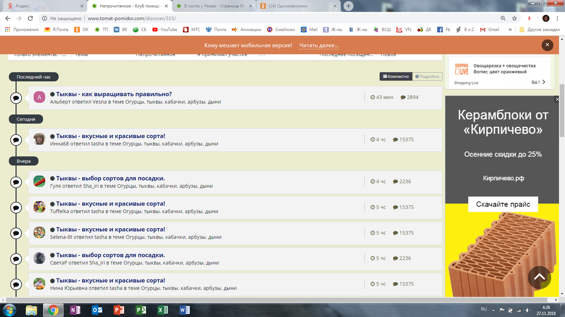Switch to 'Компактно' view mode
Viewport: 565px width, 317px height.
(x=396, y=76)
